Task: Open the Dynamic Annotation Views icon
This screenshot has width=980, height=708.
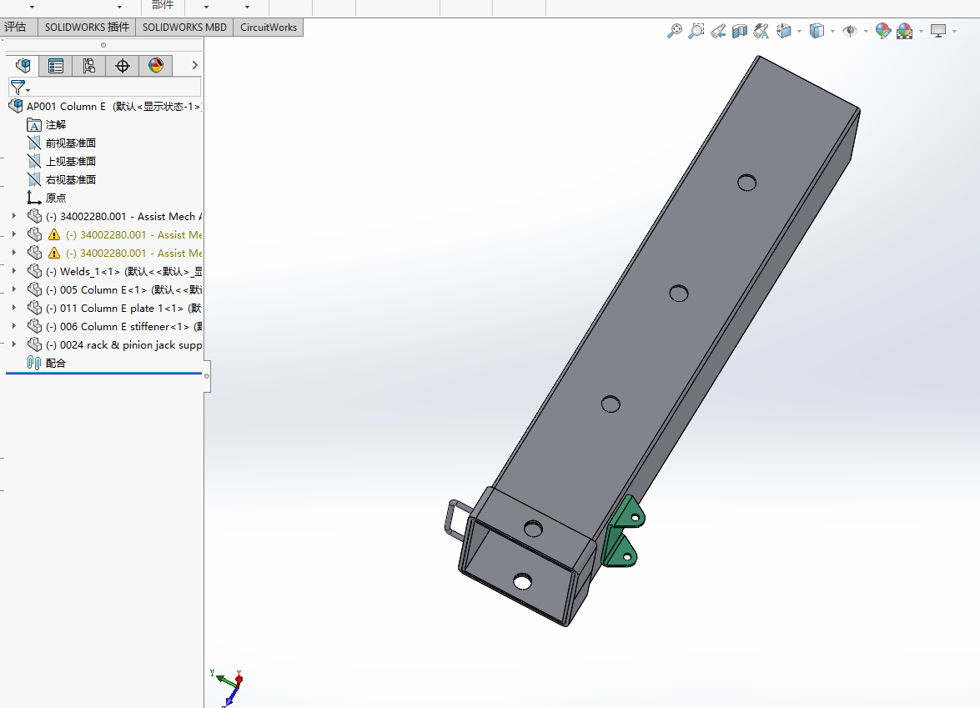Action: [761, 31]
